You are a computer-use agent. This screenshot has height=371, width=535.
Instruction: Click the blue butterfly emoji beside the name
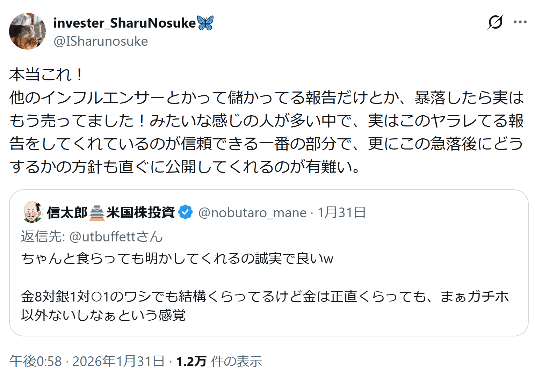pyautogui.click(x=205, y=23)
